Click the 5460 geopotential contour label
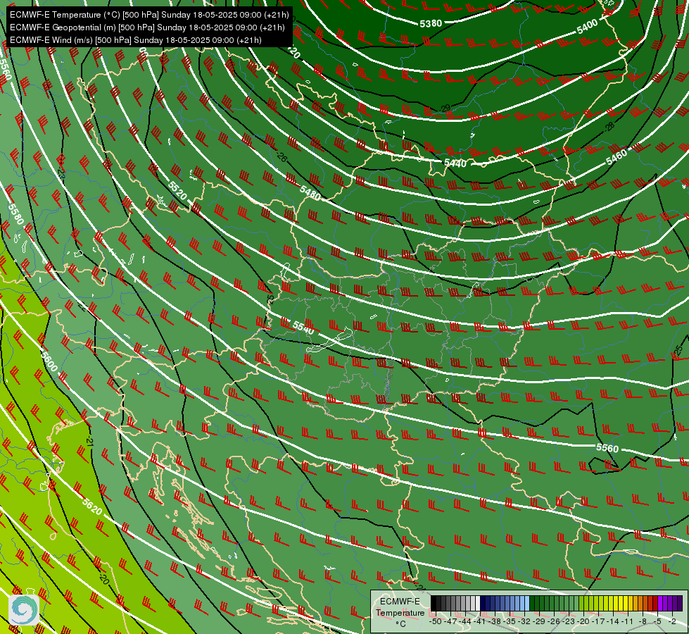 (x=617, y=157)
